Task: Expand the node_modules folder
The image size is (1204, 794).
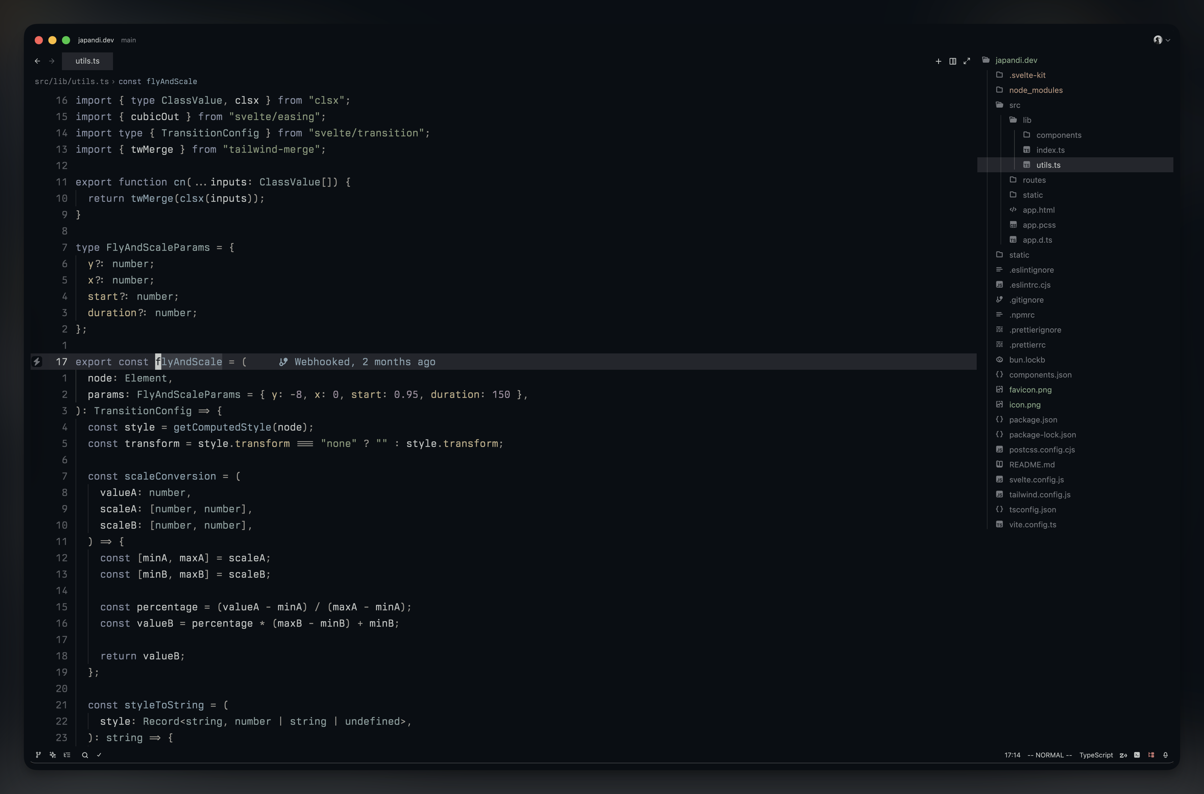Action: [1036, 90]
